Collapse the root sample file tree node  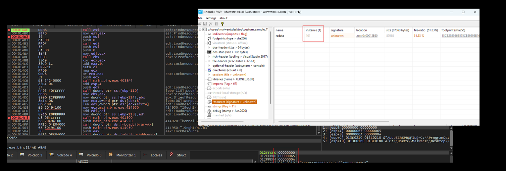point(200,30)
